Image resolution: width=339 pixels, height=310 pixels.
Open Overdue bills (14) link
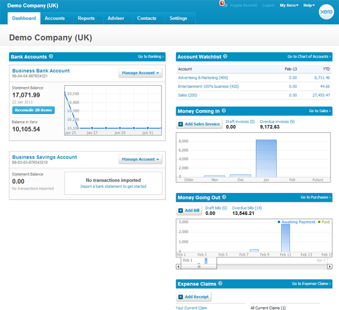pos(247,208)
